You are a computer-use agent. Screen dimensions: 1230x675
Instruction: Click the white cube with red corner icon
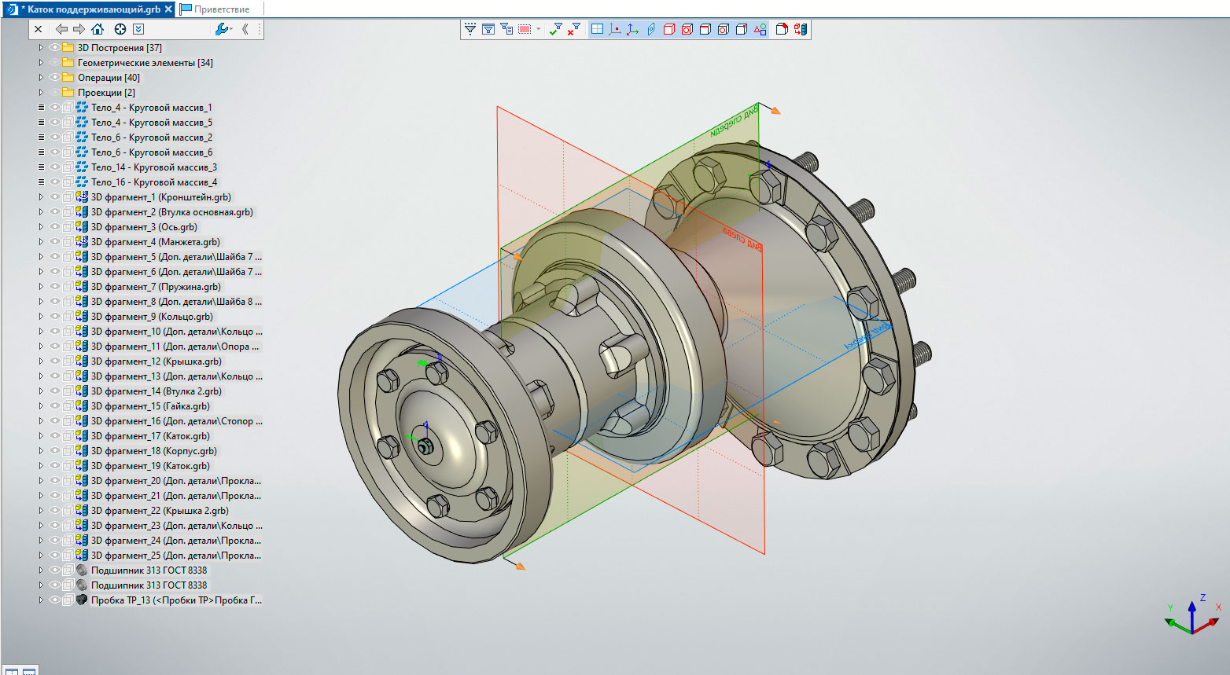tap(782, 29)
